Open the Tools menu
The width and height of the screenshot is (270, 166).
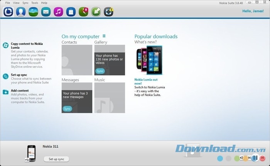point(35,3)
